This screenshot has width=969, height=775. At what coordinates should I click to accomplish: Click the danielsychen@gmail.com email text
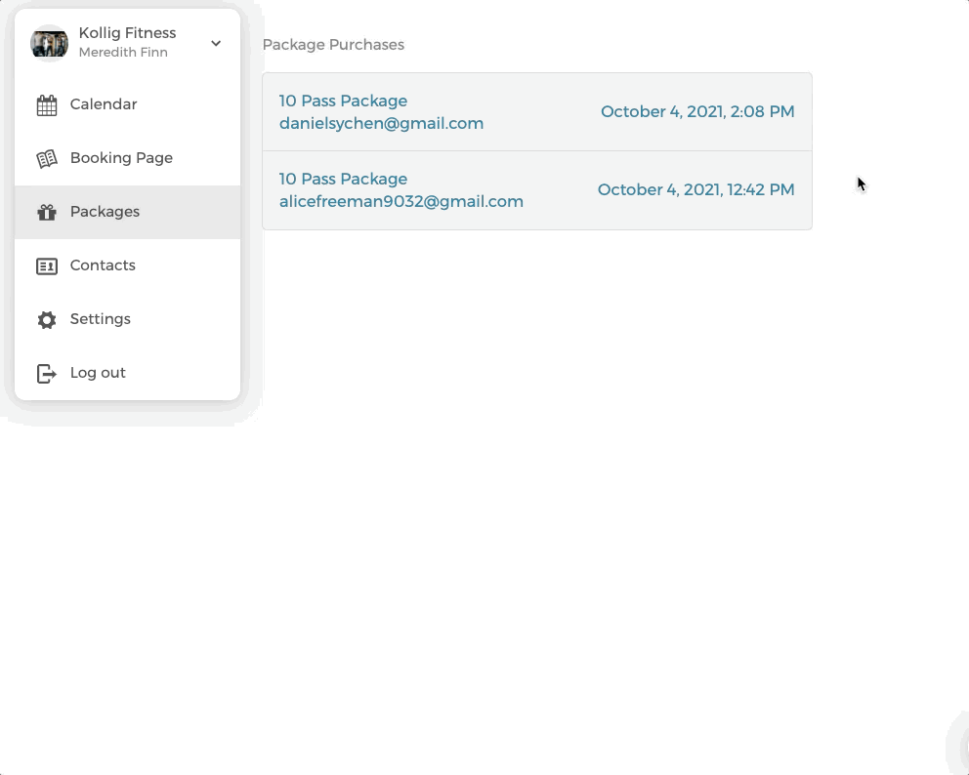381,124
